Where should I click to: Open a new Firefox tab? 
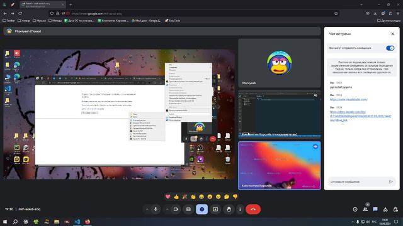pyautogui.click(x=71, y=4)
